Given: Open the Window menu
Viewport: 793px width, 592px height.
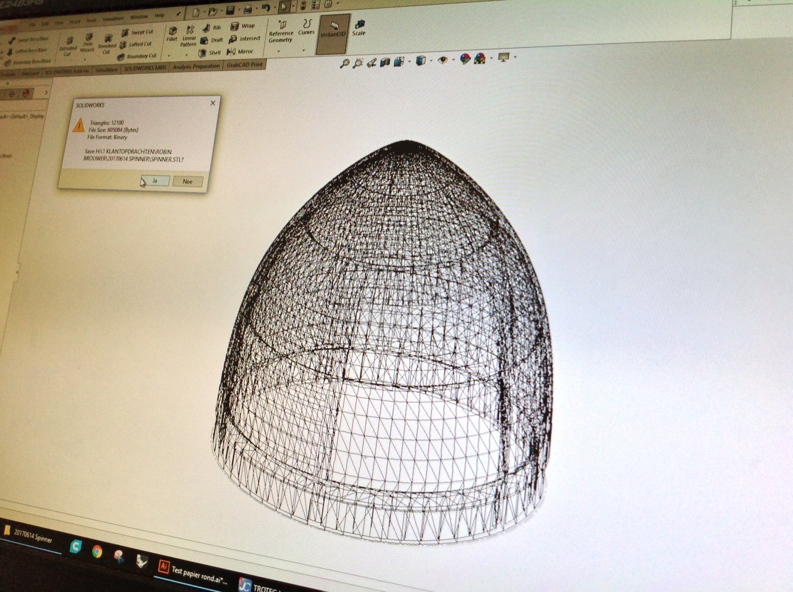Looking at the screenshot, I should pos(138,17).
